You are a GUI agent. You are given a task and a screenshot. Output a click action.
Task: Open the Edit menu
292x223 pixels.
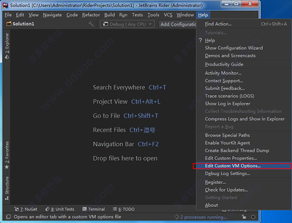click(20, 15)
